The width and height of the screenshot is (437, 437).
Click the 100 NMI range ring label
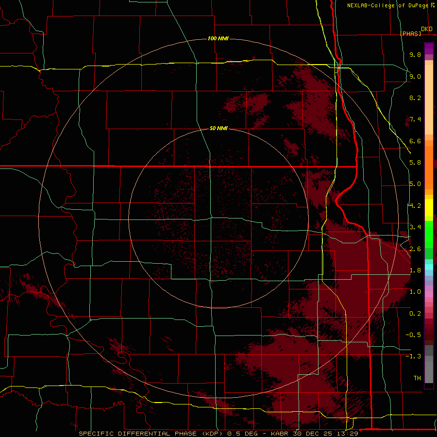point(218,38)
